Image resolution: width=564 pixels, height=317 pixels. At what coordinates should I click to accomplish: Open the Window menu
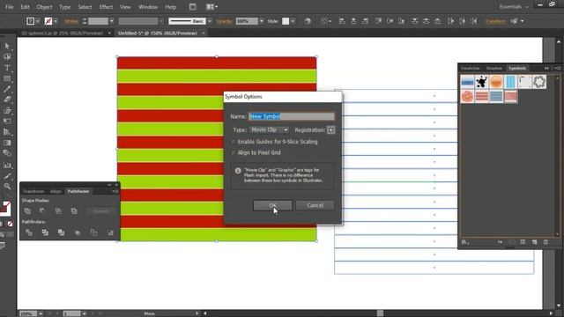148,7
